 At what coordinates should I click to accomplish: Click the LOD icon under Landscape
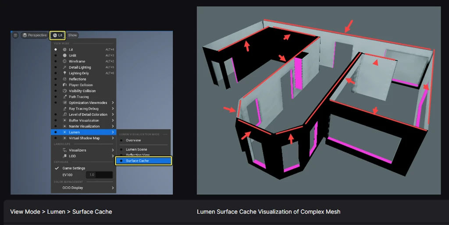(x=65, y=156)
